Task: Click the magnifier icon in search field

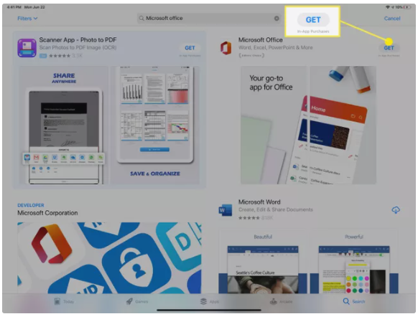Action: 141,19
